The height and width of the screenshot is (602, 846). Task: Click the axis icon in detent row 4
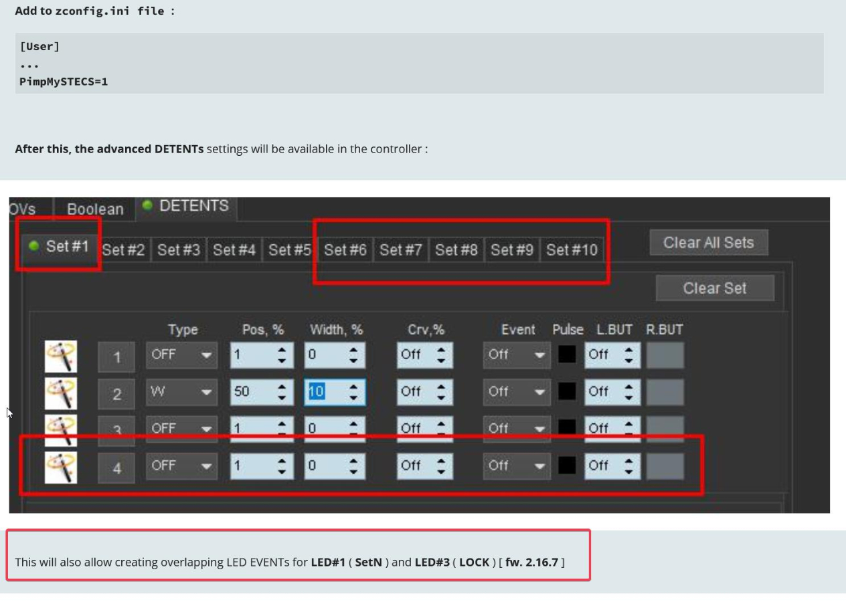coord(61,467)
